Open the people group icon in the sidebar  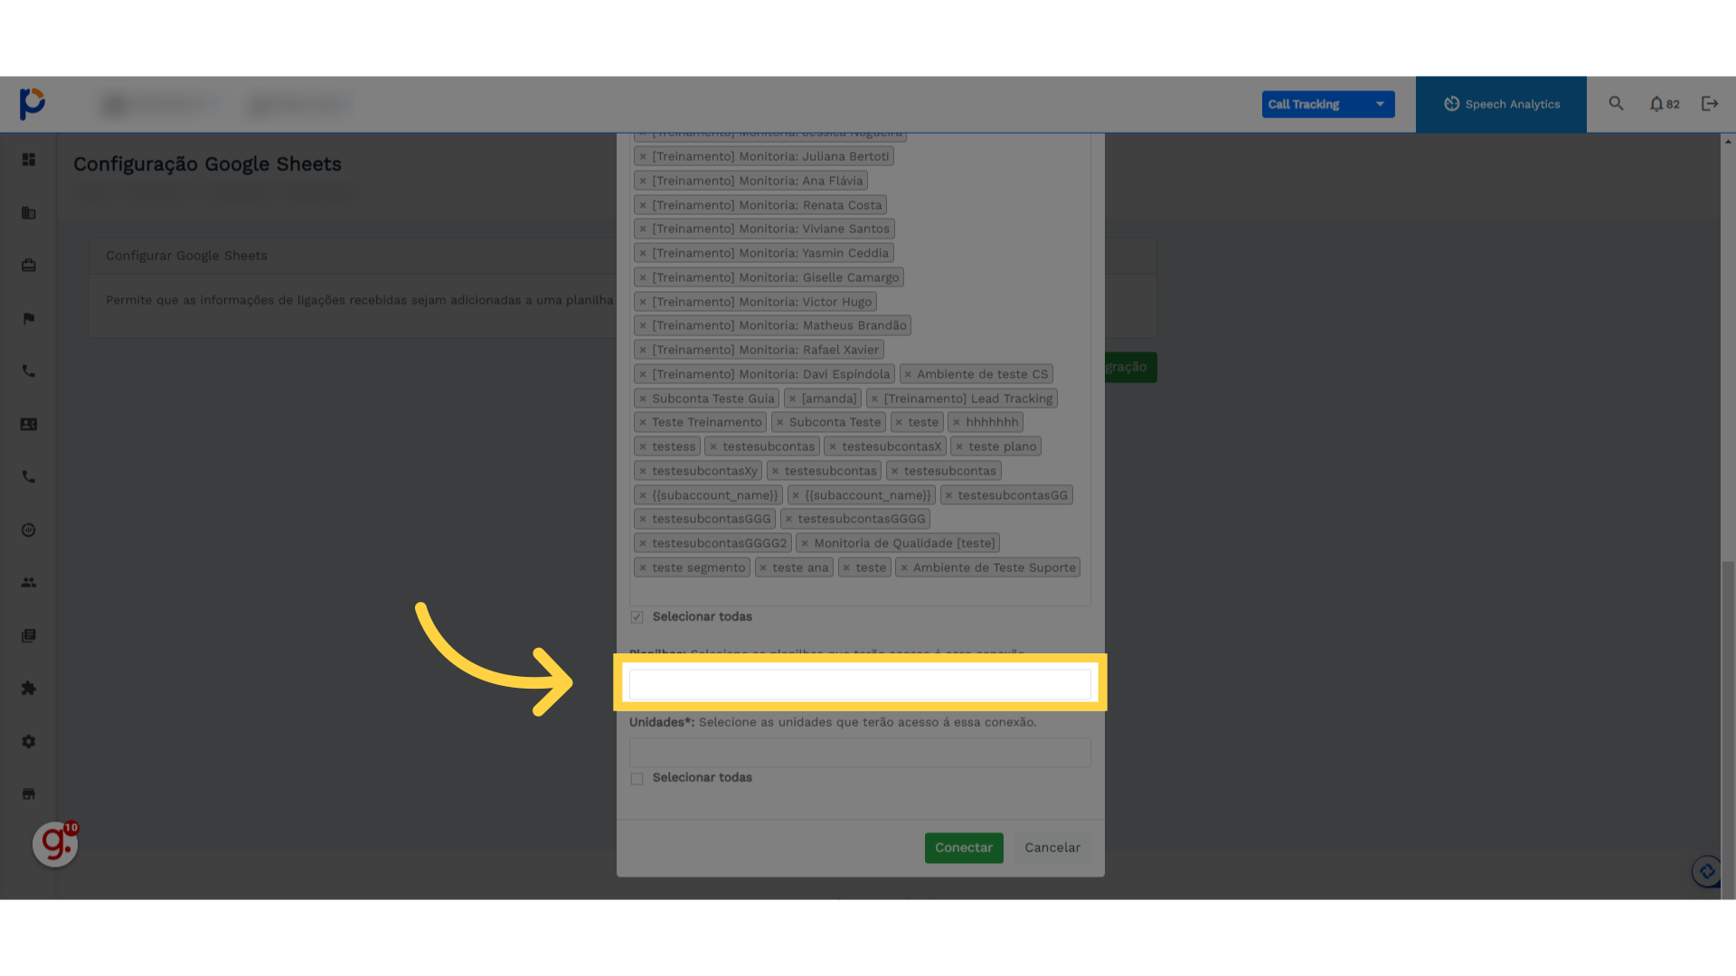tap(29, 583)
